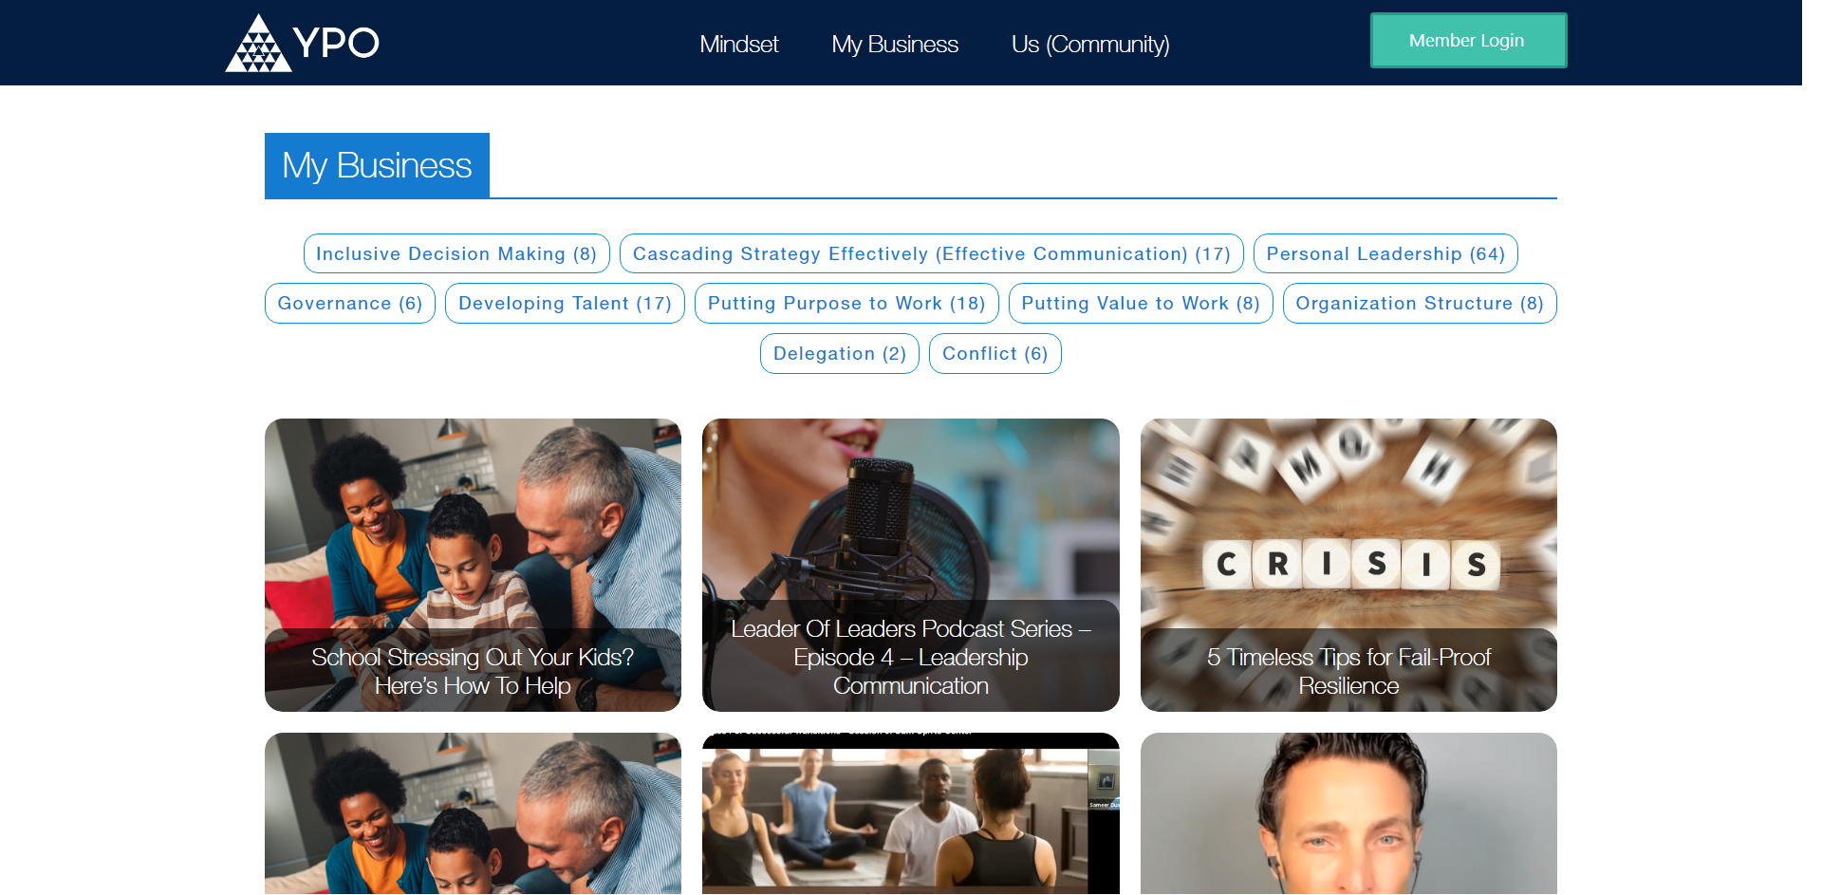Filter by Putting Value to Work (8)
This screenshot has width=1822, height=895.
pyautogui.click(x=1141, y=303)
